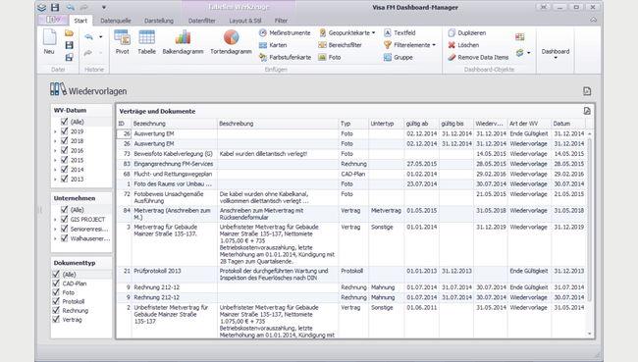Insert a Tabelle grid element
Image resolution: width=638 pixels, height=362 pixels.
tap(146, 42)
